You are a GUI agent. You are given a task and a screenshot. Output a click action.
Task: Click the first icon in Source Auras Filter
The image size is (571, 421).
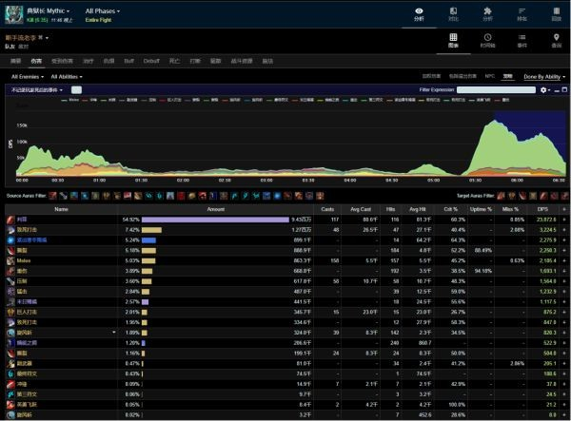(52, 196)
